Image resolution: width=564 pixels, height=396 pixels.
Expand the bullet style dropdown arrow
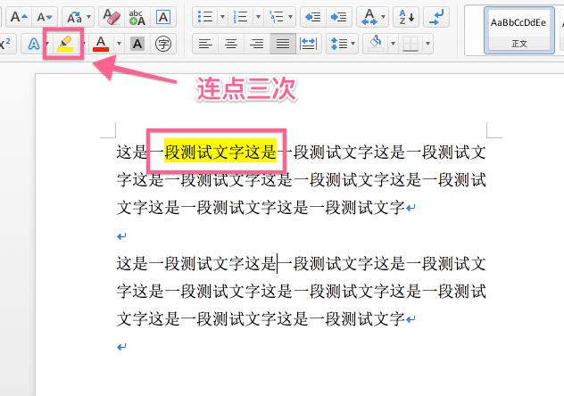coord(222,17)
